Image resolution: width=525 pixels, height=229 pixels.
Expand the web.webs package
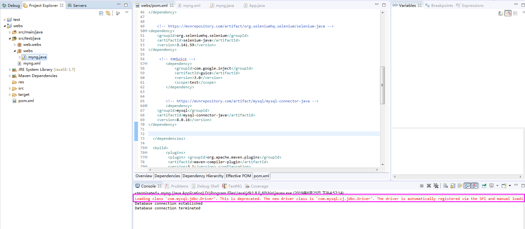[x=15, y=45]
